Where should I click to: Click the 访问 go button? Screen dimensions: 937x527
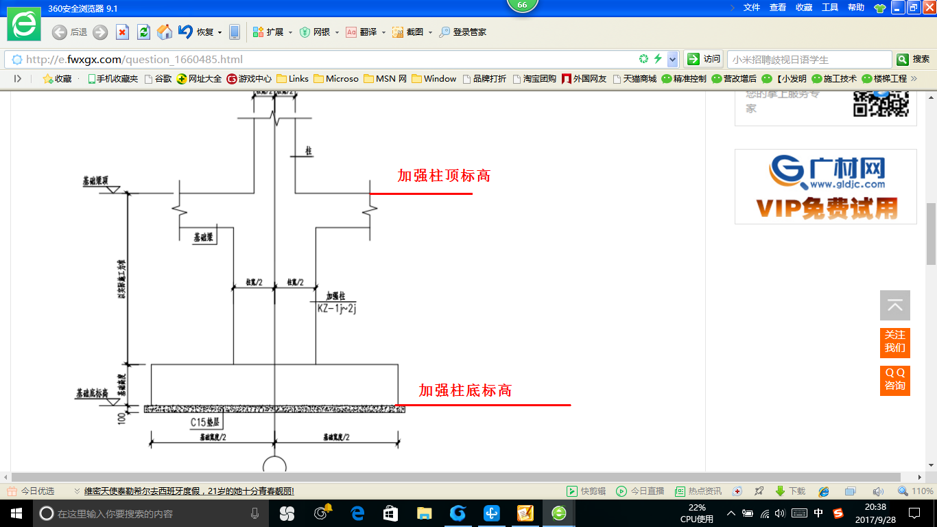click(703, 59)
